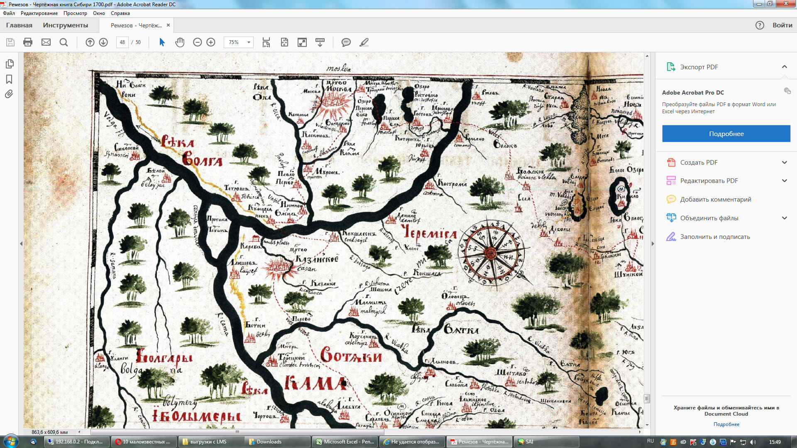Zoom in with the plus button
797x448 pixels.
211,42
